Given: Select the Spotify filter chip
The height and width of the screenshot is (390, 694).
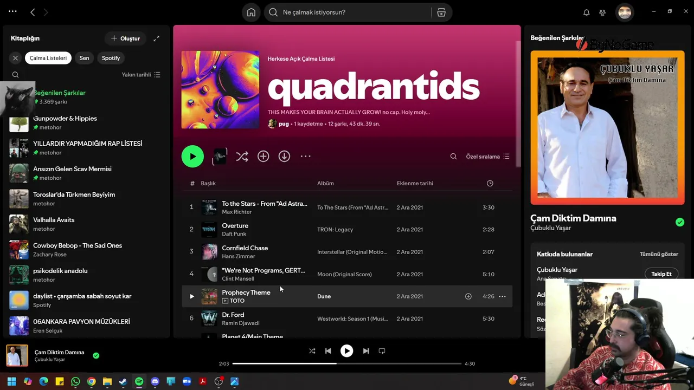Looking at the screenshot, I should pos(111,58).
